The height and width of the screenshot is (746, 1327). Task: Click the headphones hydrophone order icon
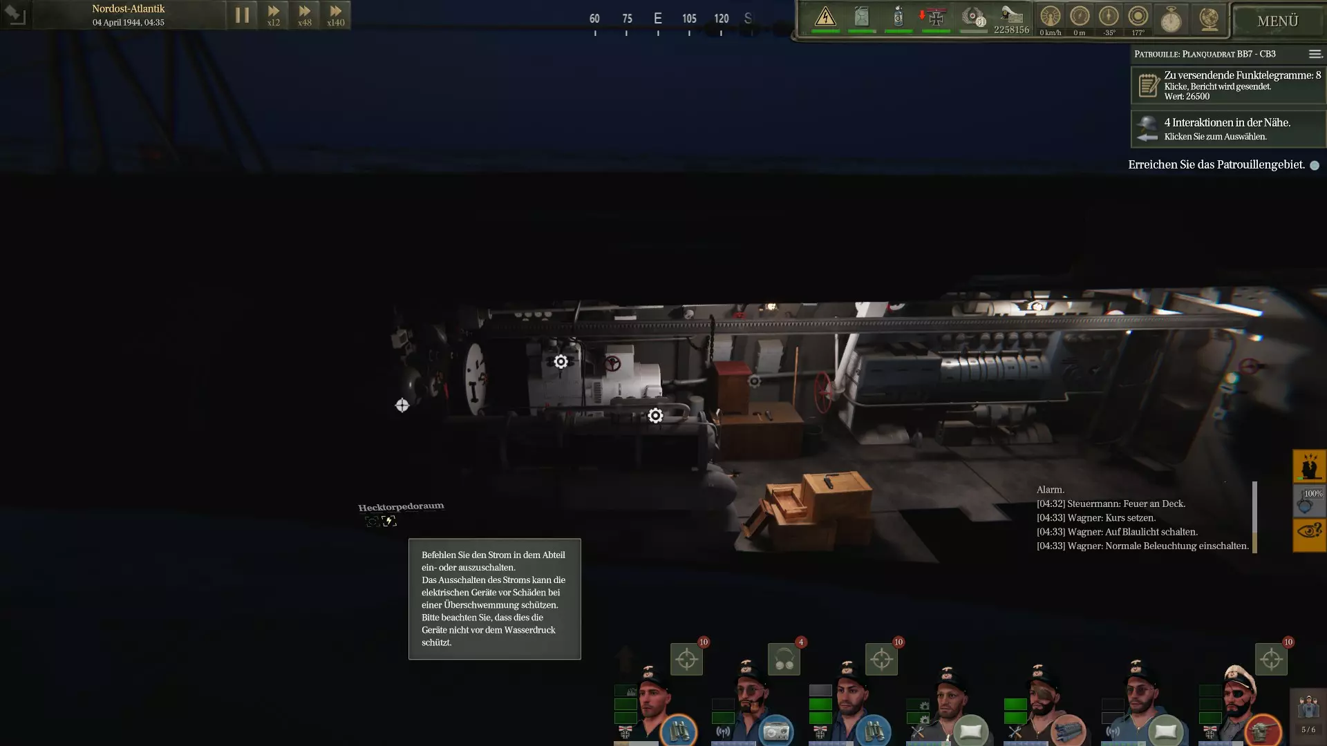coord(784,660)
